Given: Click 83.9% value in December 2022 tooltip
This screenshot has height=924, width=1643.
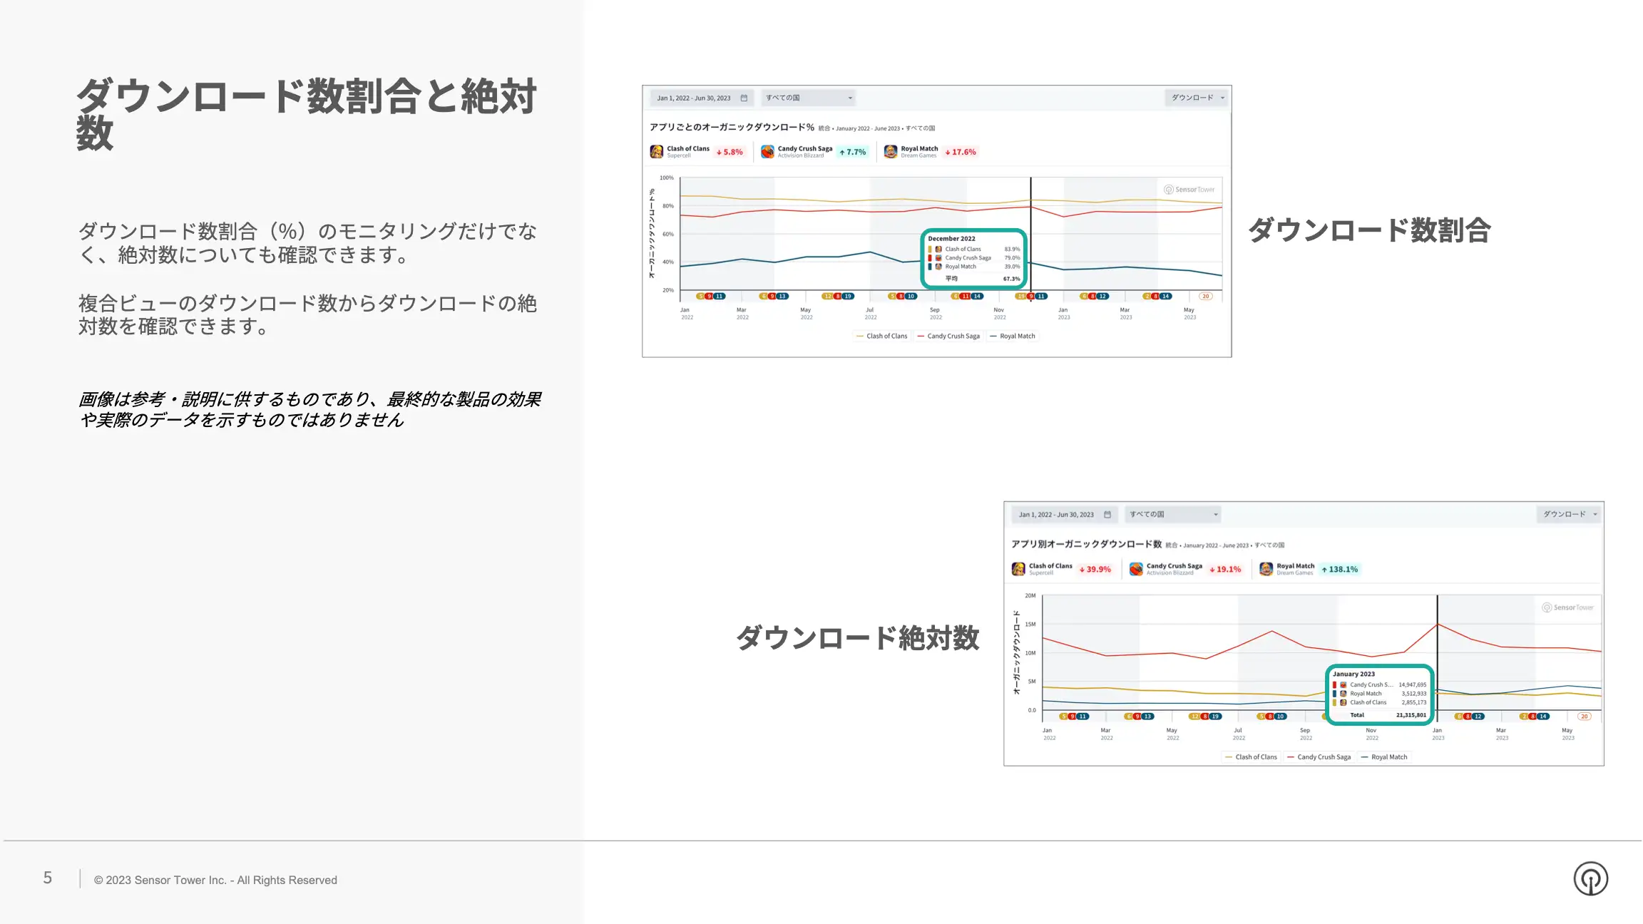Looking at the screenshot, I should click(x=1012, y=250).
